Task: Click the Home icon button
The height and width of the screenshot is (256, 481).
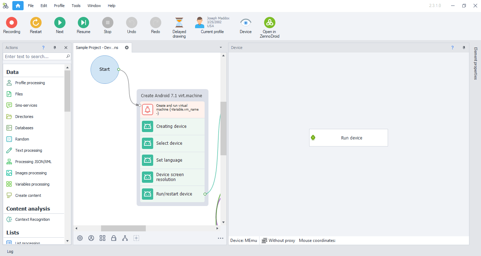Action: click(18, 6)
